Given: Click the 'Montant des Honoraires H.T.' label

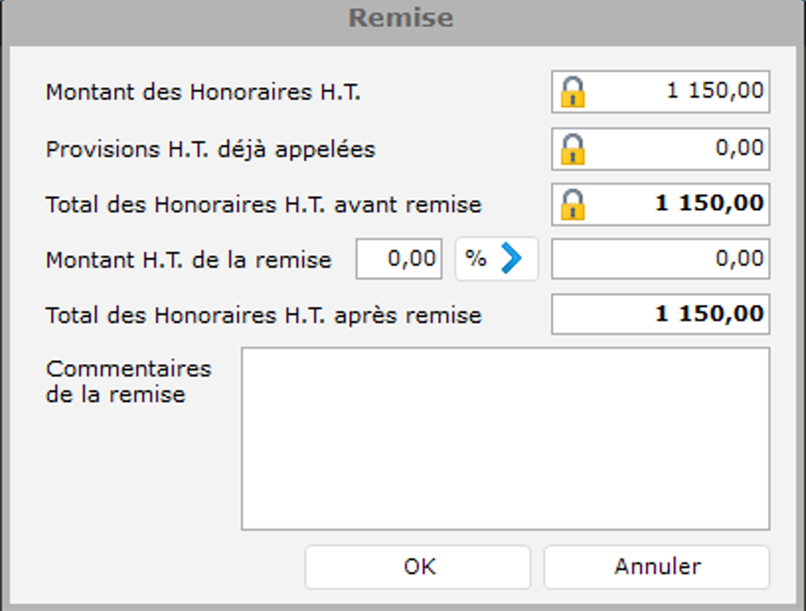Looking at the screenshot, I should [x=203, y=92].
